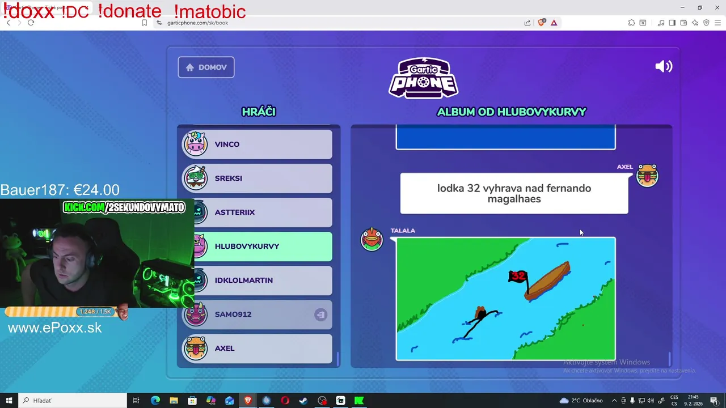Open TALALA's river boat drawing
The height and width of the screenshot is (408, 726).
coord(505,299)
